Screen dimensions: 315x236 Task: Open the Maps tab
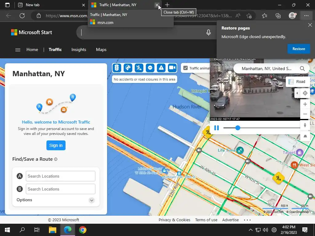(101, 49)
